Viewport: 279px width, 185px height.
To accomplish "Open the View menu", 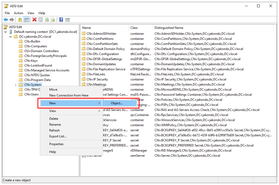I will [x=31, y=13].
